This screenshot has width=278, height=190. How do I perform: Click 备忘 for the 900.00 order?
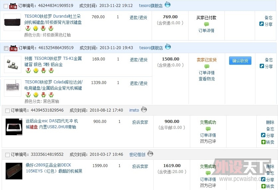tap(270, 129)
